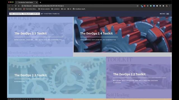Reload the page with the refresh icon
The height and width of the screenshot is (100, 179).
coord(16,6)
